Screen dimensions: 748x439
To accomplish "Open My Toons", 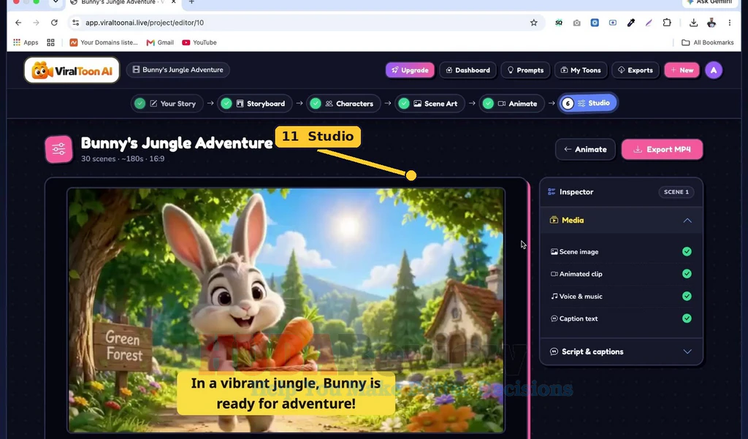I will point(581,70).
